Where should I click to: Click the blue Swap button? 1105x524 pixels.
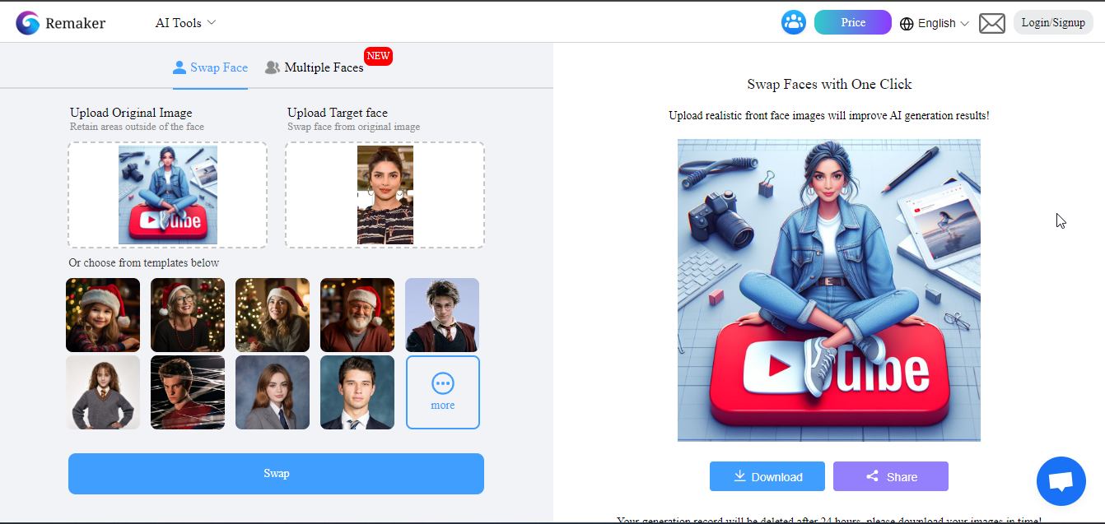coord(276,474)
